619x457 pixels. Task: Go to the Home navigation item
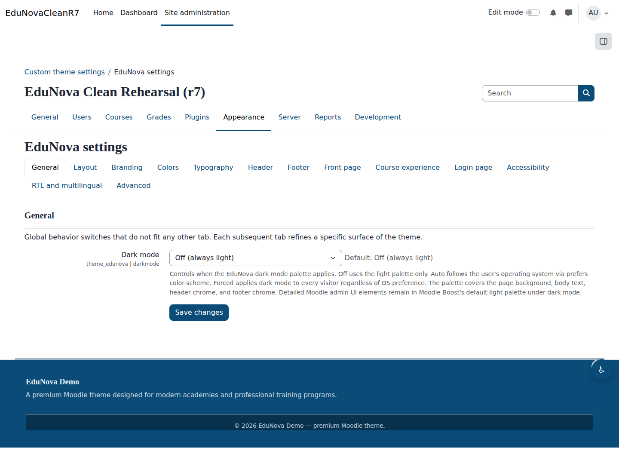point(103,13)
